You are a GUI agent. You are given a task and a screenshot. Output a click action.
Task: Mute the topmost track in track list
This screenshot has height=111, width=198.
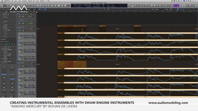[x=24, y=14]
